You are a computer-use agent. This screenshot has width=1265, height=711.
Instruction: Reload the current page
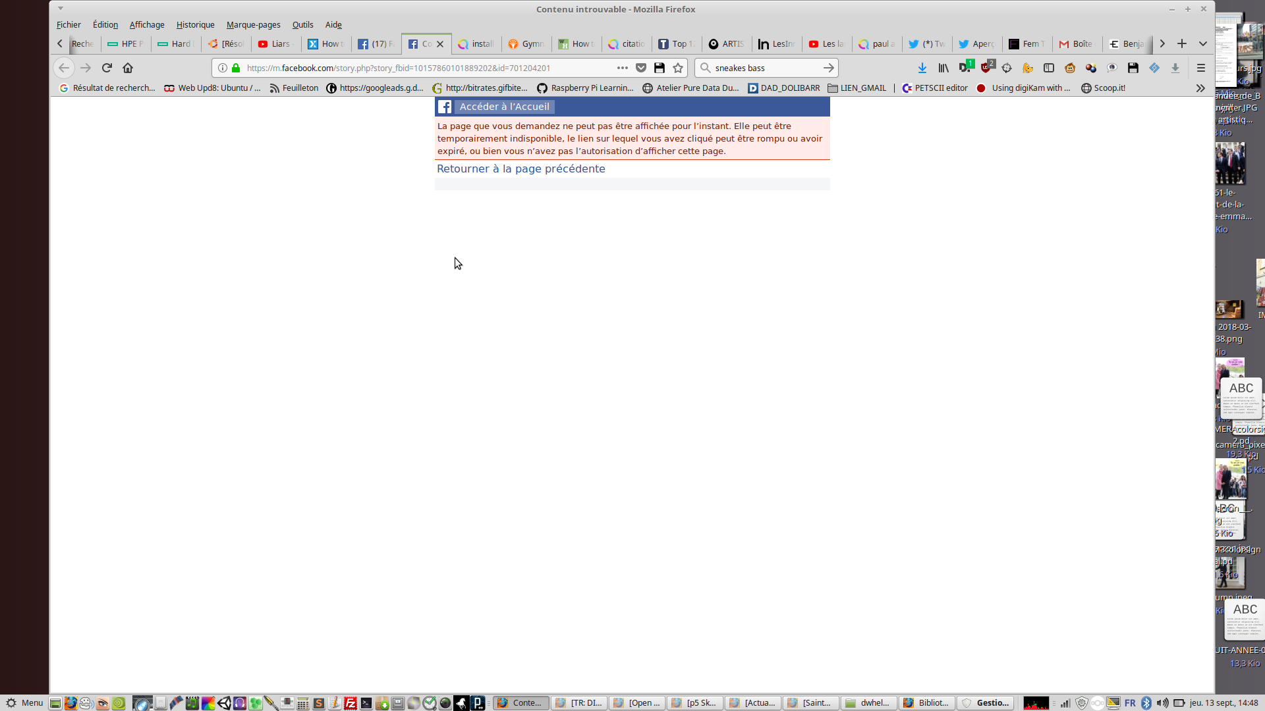coord(107,68)
